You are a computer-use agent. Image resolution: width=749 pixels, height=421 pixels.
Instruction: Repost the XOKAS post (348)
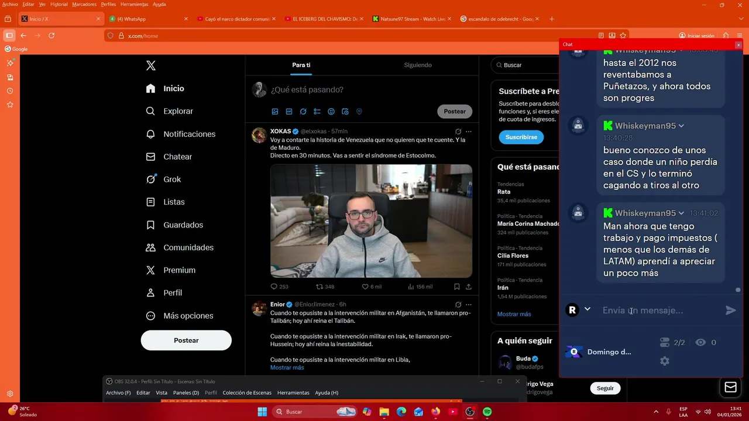click(x=325, y=287)
